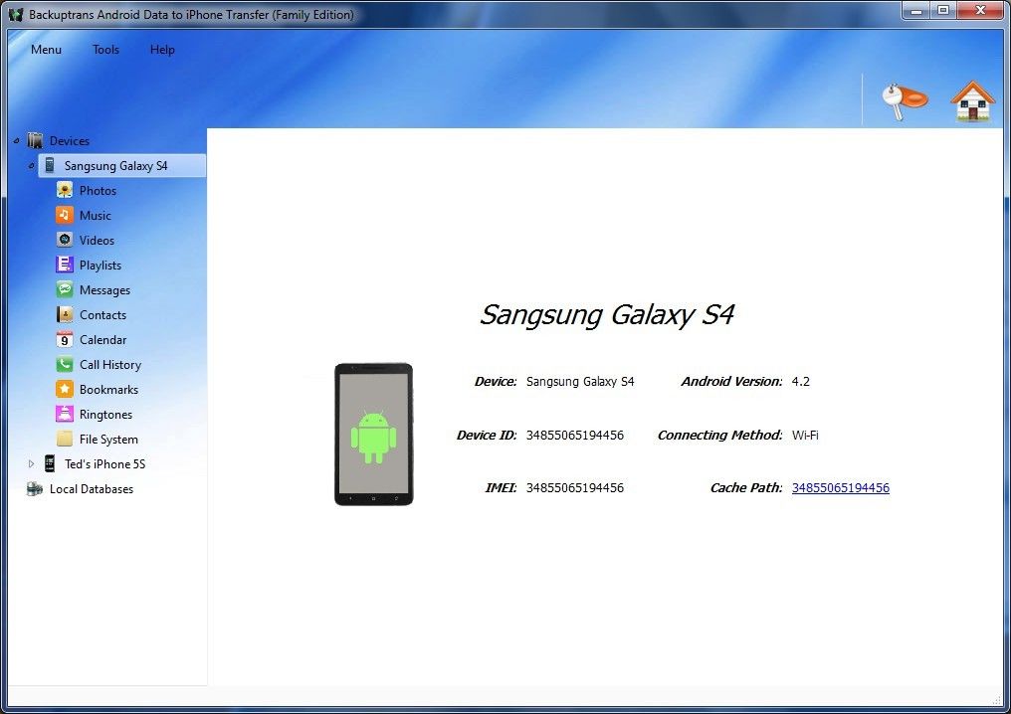Click the Device value Sangsung Galaxy S4

[580, 382]
